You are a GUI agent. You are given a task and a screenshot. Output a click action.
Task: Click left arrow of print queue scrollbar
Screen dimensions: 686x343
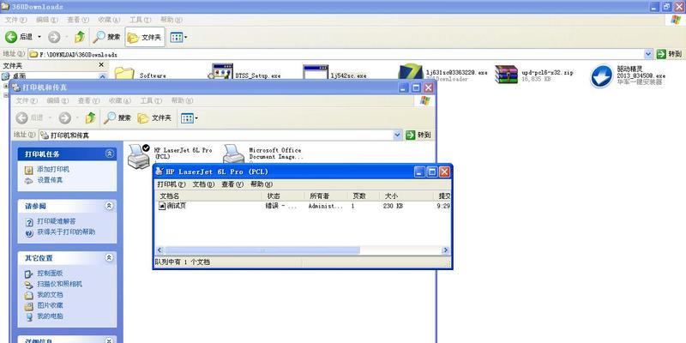tap(159, 250)
